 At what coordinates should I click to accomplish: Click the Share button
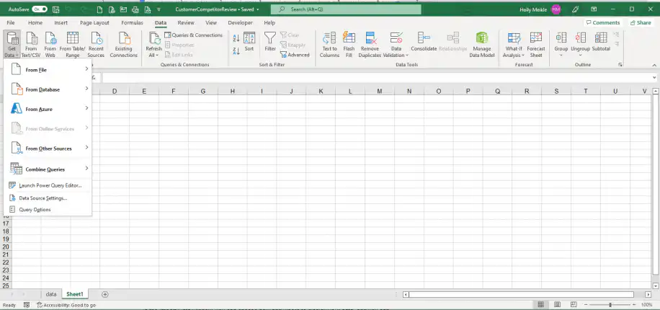point(641,23)
